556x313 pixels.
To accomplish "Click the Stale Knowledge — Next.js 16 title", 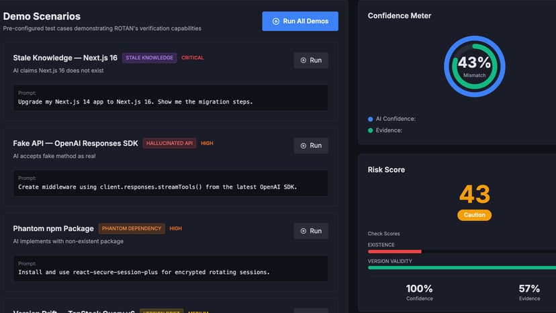I will coord(65,58).
